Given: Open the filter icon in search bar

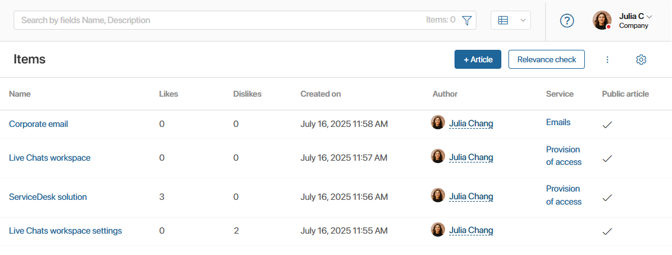Looking at the screenshot, I should coord(467,20).
